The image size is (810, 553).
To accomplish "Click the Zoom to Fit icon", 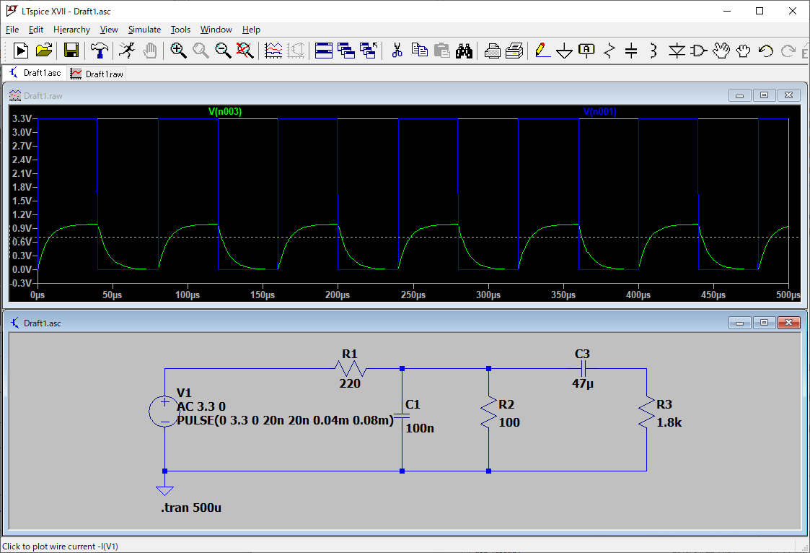I will [x=245, y=51].
